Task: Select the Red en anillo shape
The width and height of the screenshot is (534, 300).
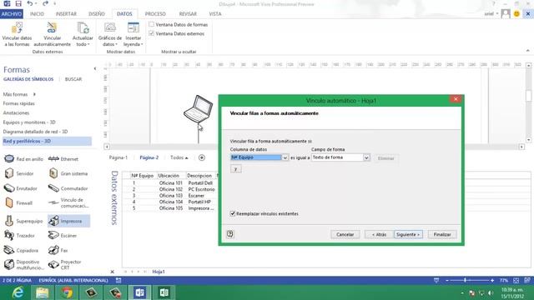Action: click(23, 159)
